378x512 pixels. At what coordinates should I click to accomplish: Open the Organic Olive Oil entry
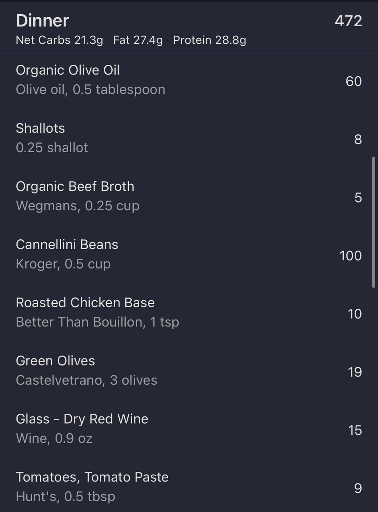tap(68, 70)
